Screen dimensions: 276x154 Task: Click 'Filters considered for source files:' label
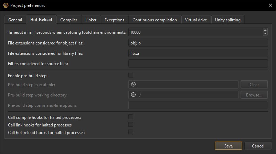coord(38,64)
